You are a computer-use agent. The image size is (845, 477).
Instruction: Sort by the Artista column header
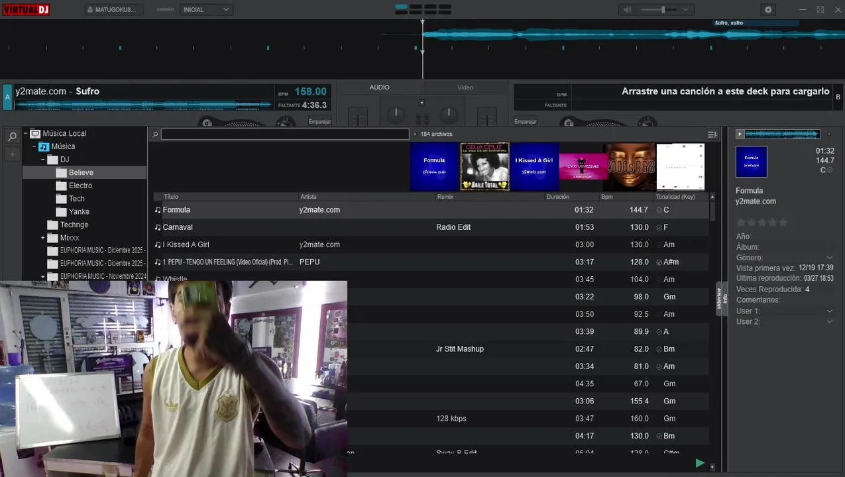(366, 197)
